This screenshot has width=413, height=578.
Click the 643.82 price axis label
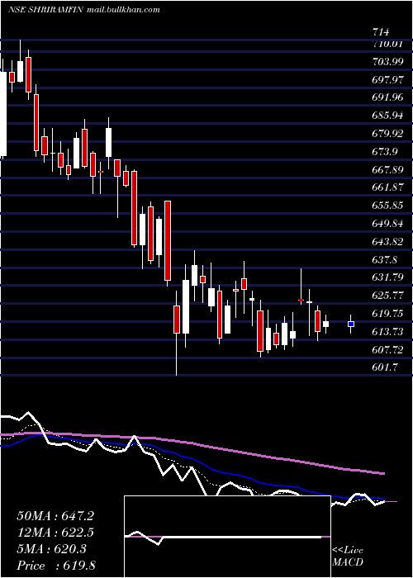pyautogui.click(x=387, y=241)
